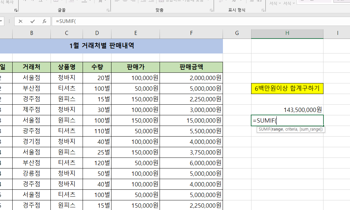Image resolution: width=350 pixels, height=210 pixels.
Task: Select the cell with 15,000,000원
Action: [x=191, y=121]
